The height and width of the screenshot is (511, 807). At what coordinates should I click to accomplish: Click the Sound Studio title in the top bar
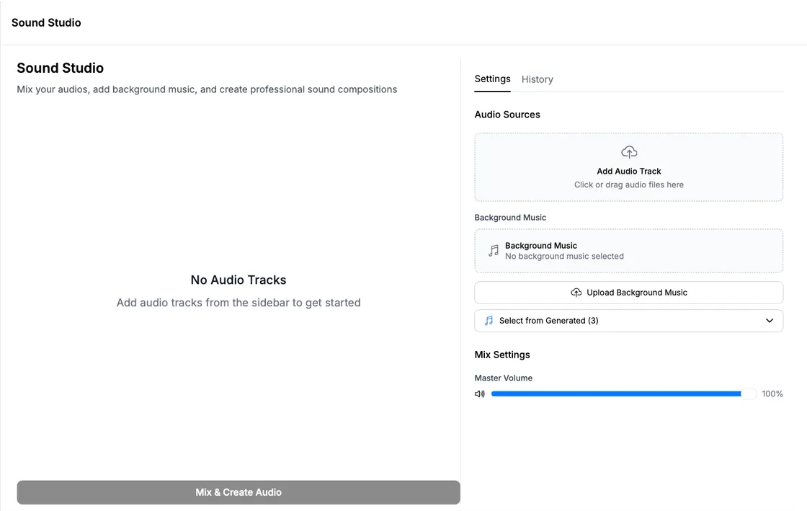click(x=46, y=22)
